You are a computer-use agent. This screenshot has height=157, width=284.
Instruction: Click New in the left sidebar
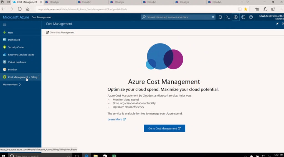(x=10, y=32)
